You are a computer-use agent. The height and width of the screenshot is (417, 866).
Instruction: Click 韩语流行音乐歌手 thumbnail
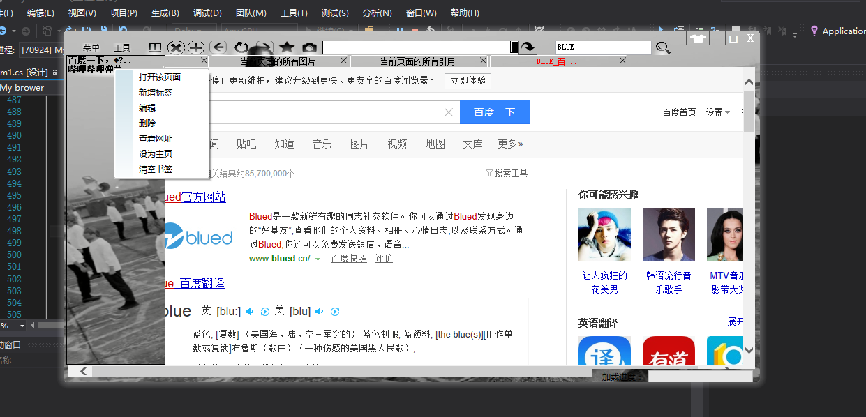coord(669,234)
